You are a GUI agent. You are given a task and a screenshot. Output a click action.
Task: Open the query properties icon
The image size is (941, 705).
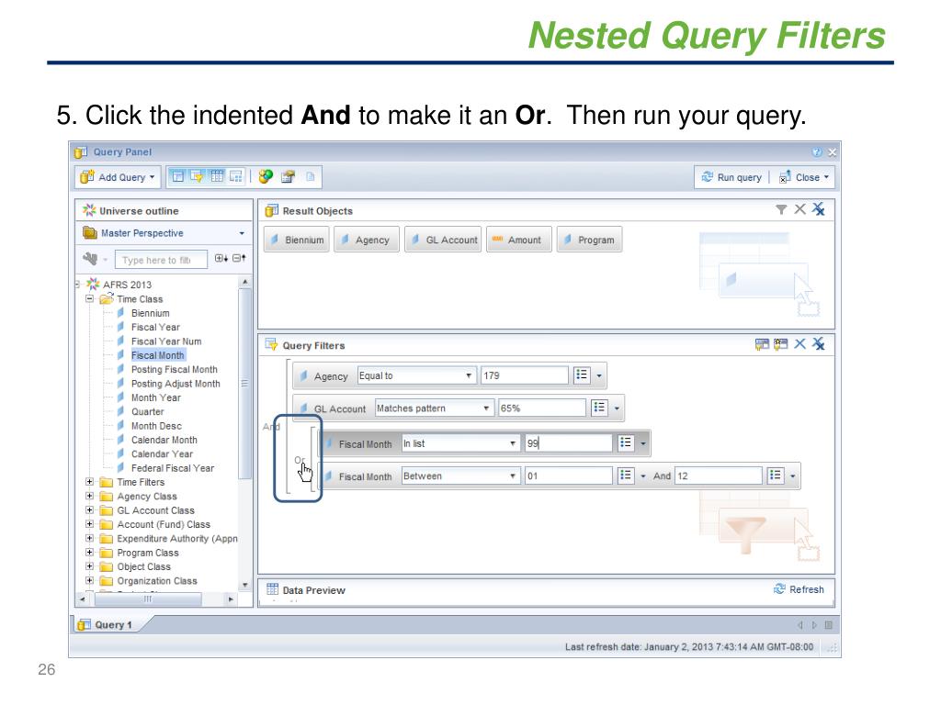pos(288,176)
